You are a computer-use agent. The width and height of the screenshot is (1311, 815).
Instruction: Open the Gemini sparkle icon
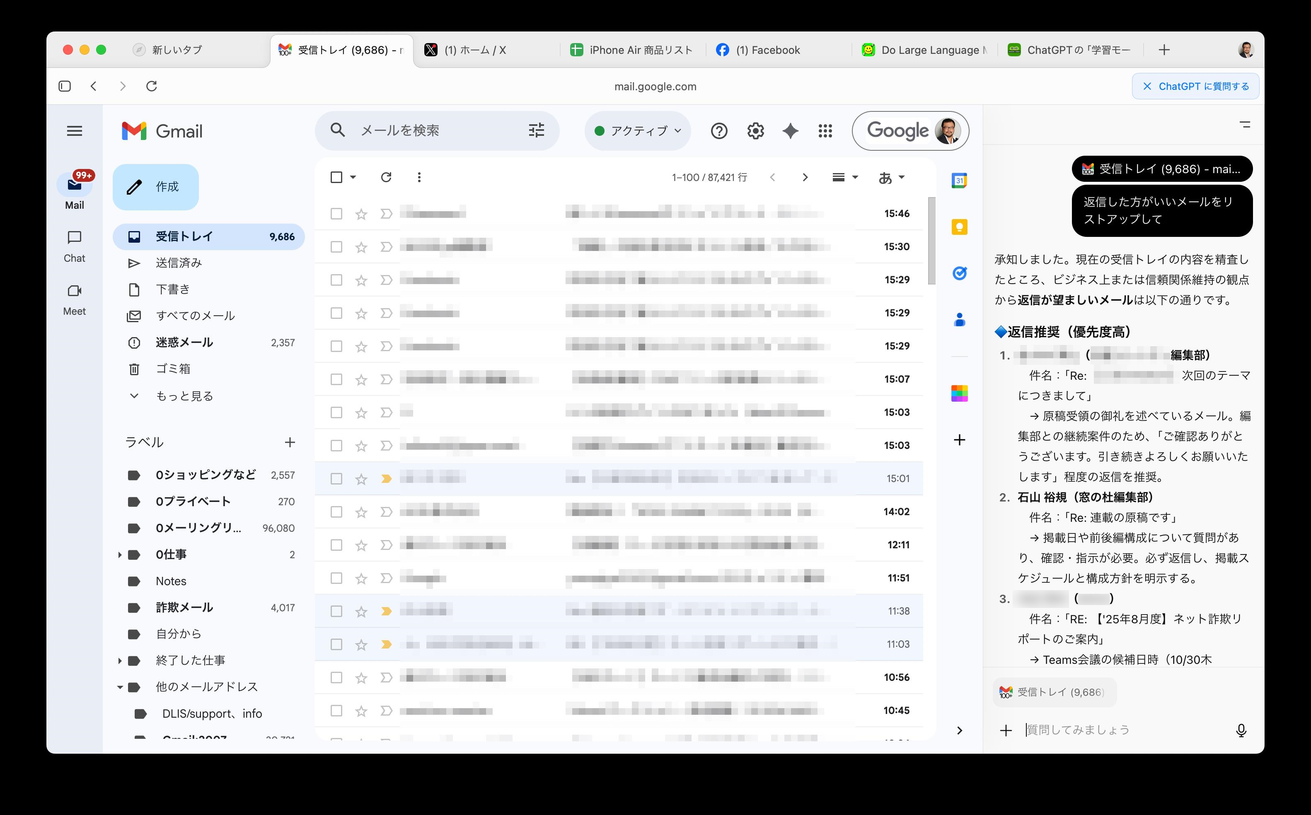(x=790, y=130)
